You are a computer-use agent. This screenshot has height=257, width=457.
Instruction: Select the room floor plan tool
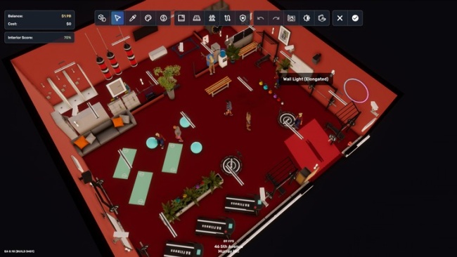coord(181,18)
